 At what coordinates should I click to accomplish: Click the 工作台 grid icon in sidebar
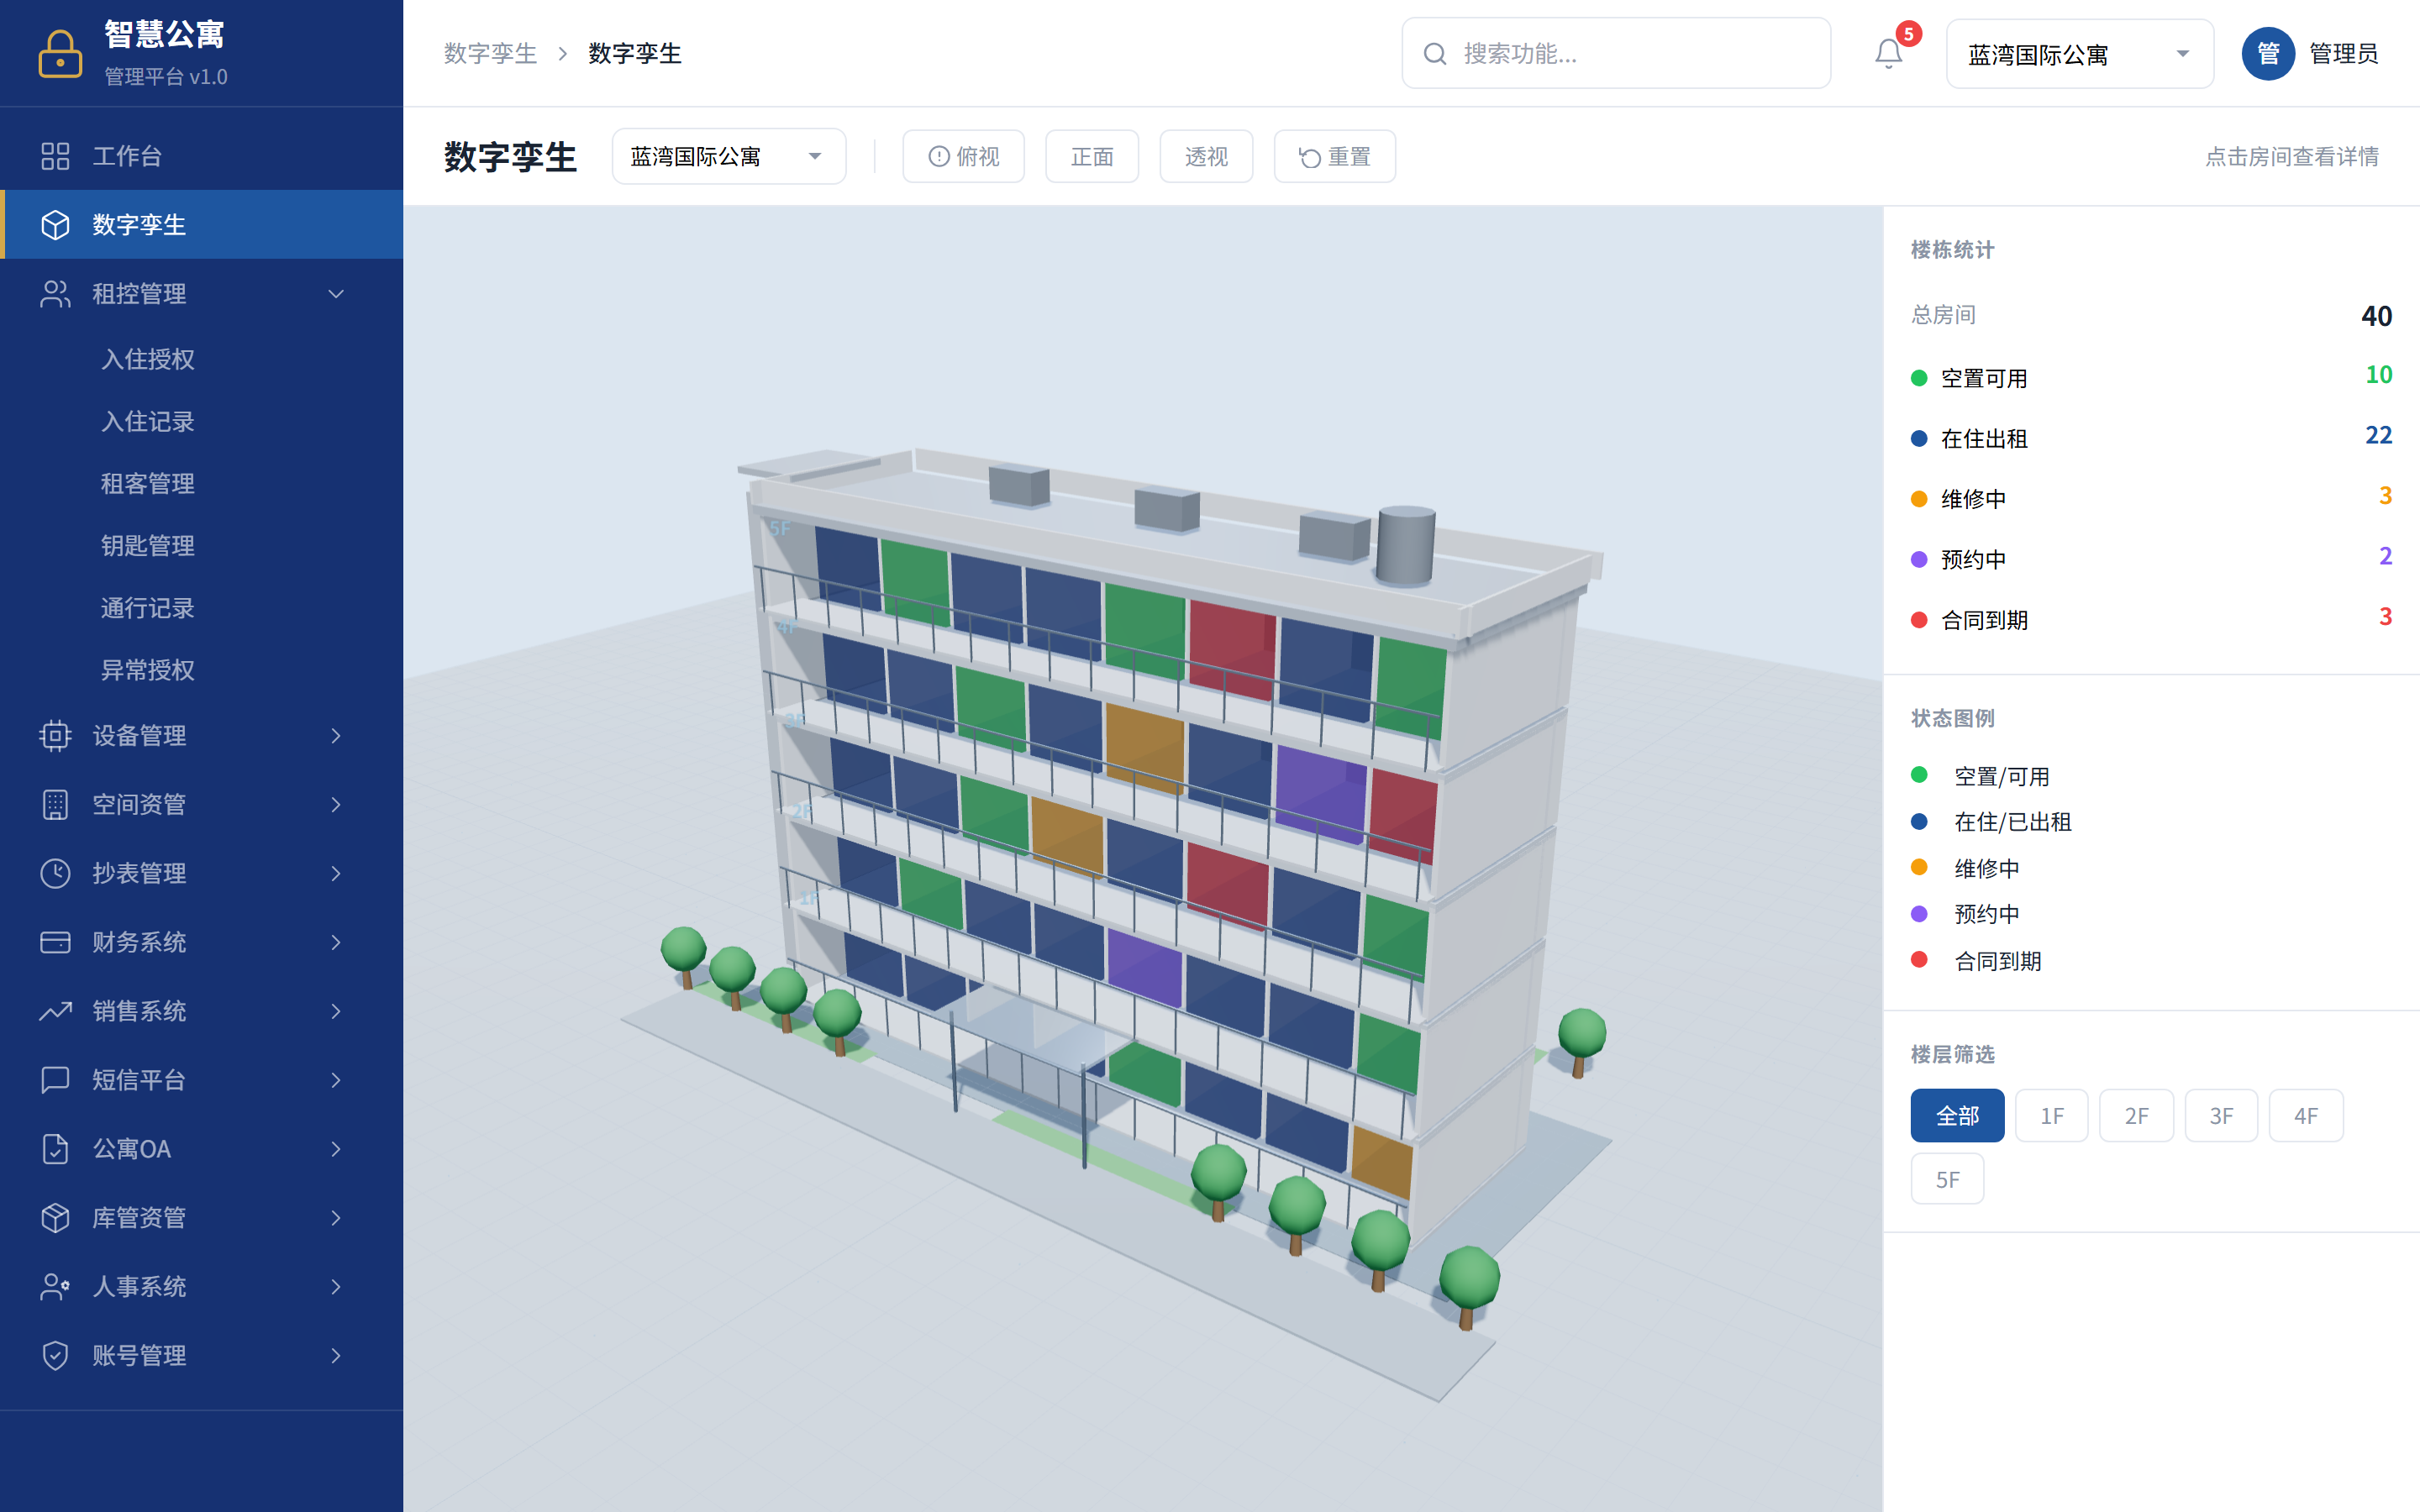click(55, 156)
